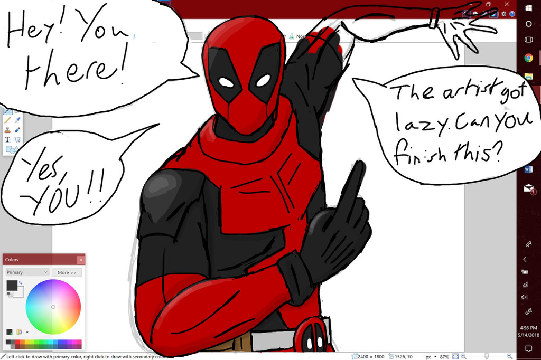Reset colors to black and white
The height and width of the screenshot is (360, 541).
(8, 294)
